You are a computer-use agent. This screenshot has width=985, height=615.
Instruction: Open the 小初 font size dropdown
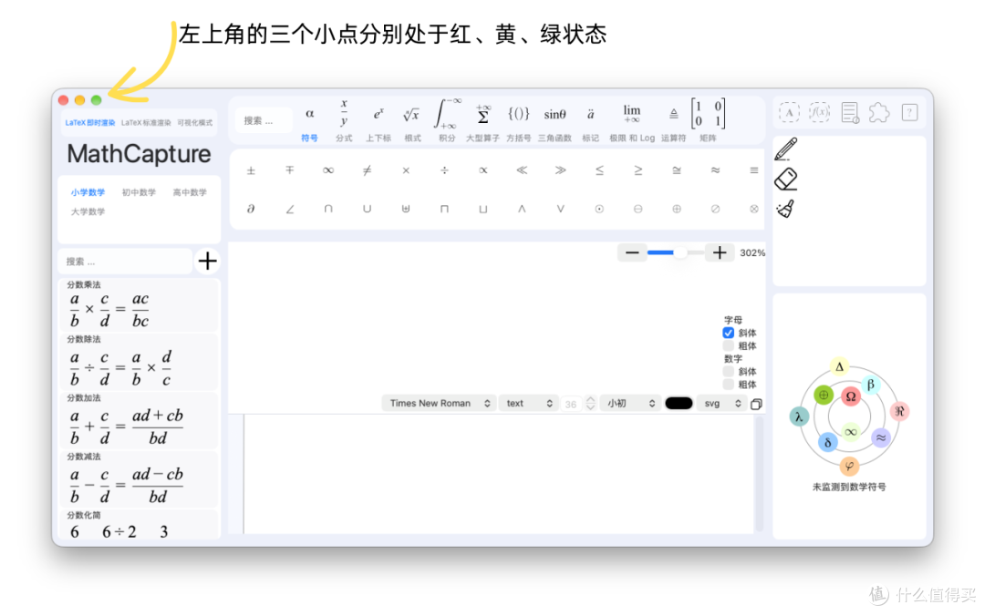[x=631, y=404]
